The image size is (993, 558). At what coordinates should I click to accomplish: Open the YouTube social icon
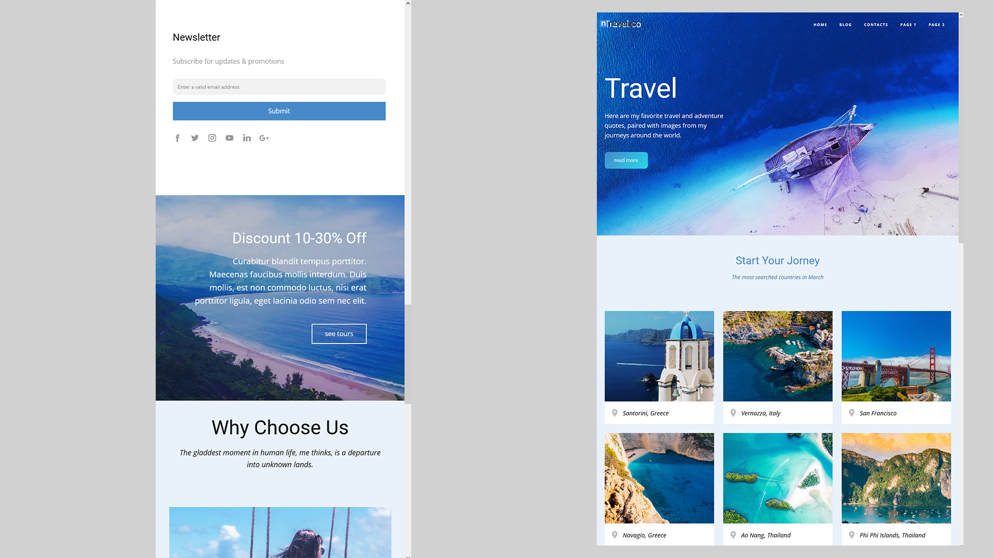[x=230, y=138]
